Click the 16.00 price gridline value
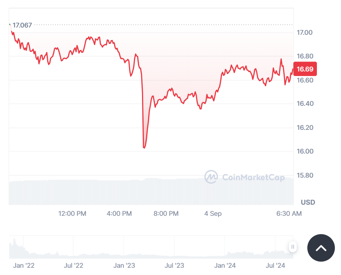341x275 pixels. pos(305,151)
